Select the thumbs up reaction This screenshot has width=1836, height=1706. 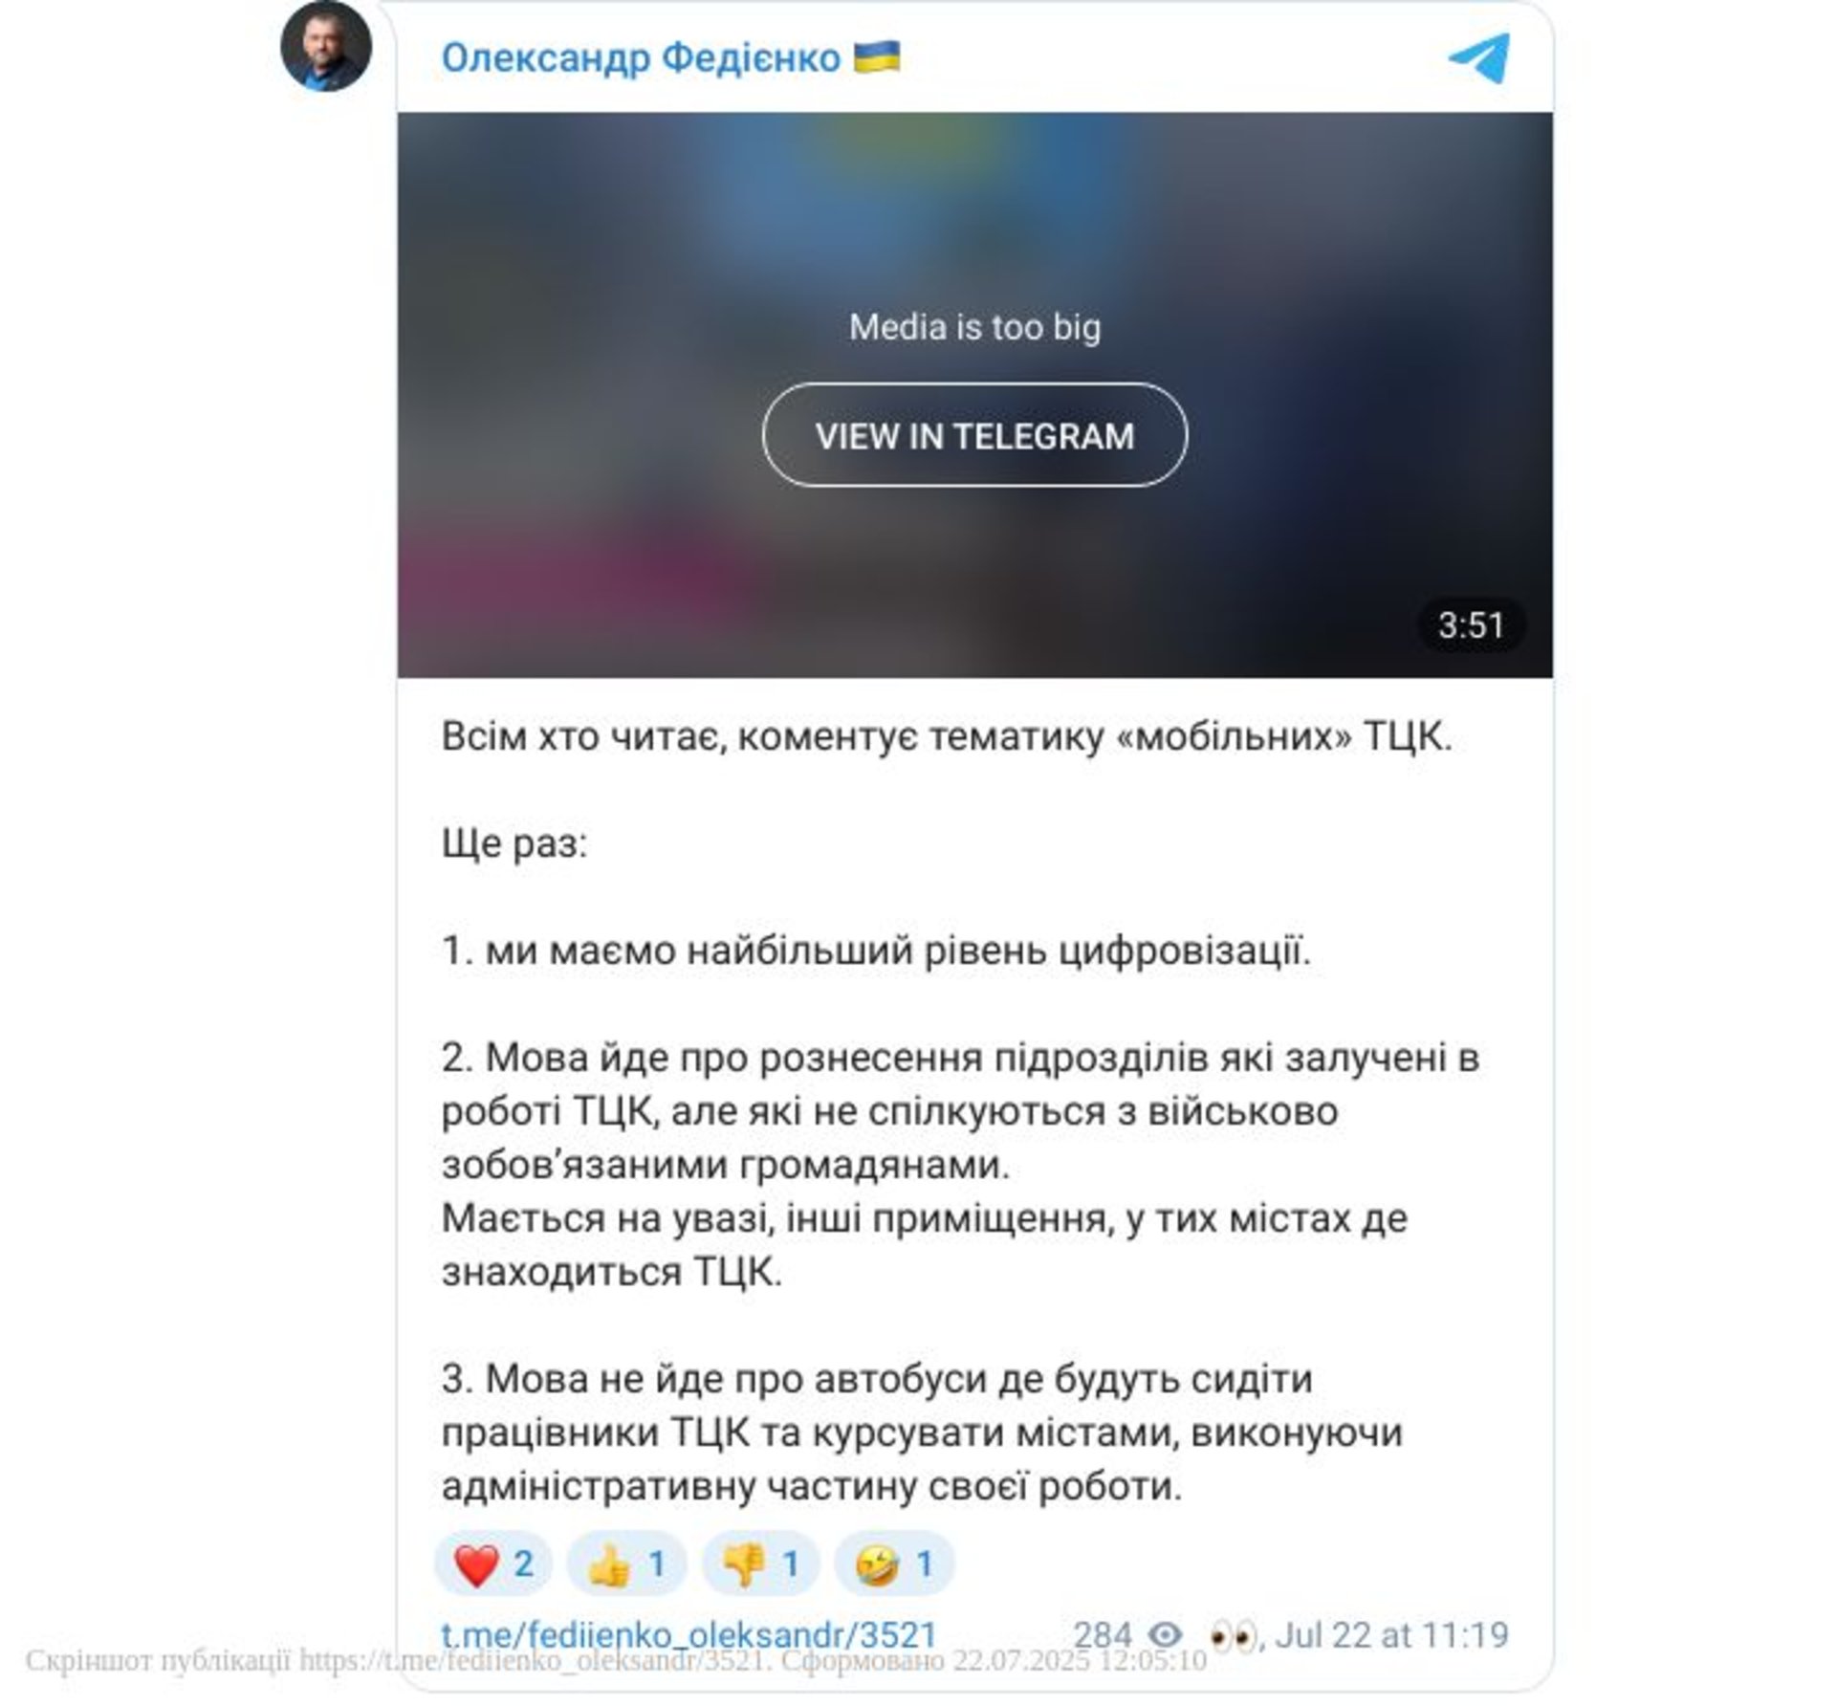pos(626,1564)
